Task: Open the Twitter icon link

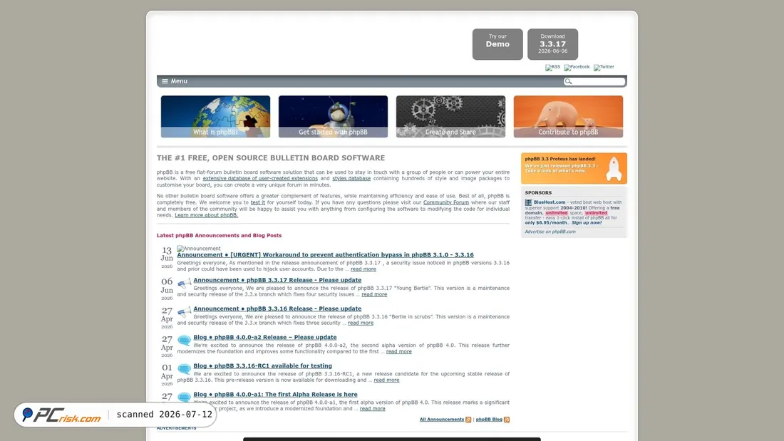Action: tap(604, 67)
